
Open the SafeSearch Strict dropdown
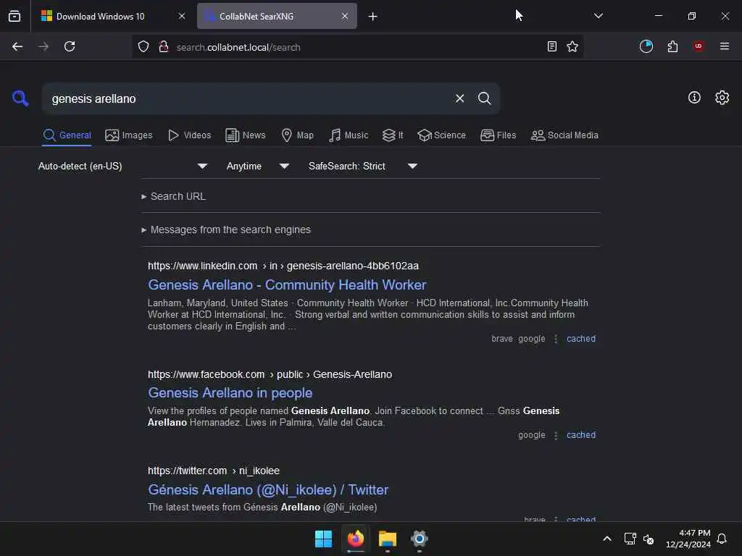pyautogui.click(x=363, y=166)
